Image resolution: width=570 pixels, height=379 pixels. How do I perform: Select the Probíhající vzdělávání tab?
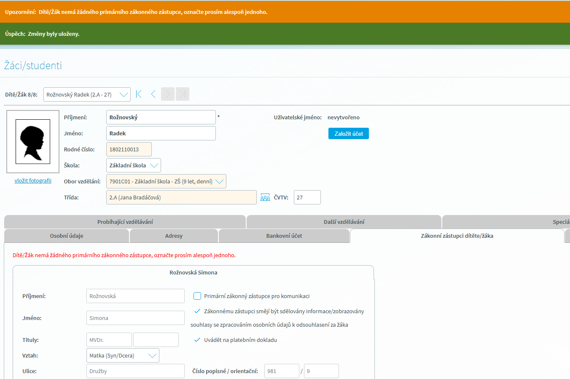coord(125,222)
